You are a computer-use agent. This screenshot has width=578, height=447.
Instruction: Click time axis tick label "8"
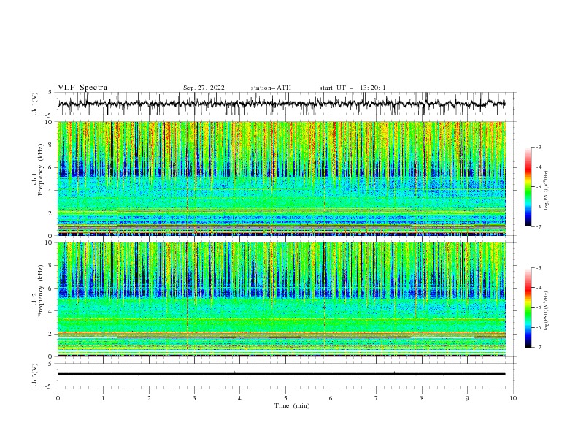point(422,398)
